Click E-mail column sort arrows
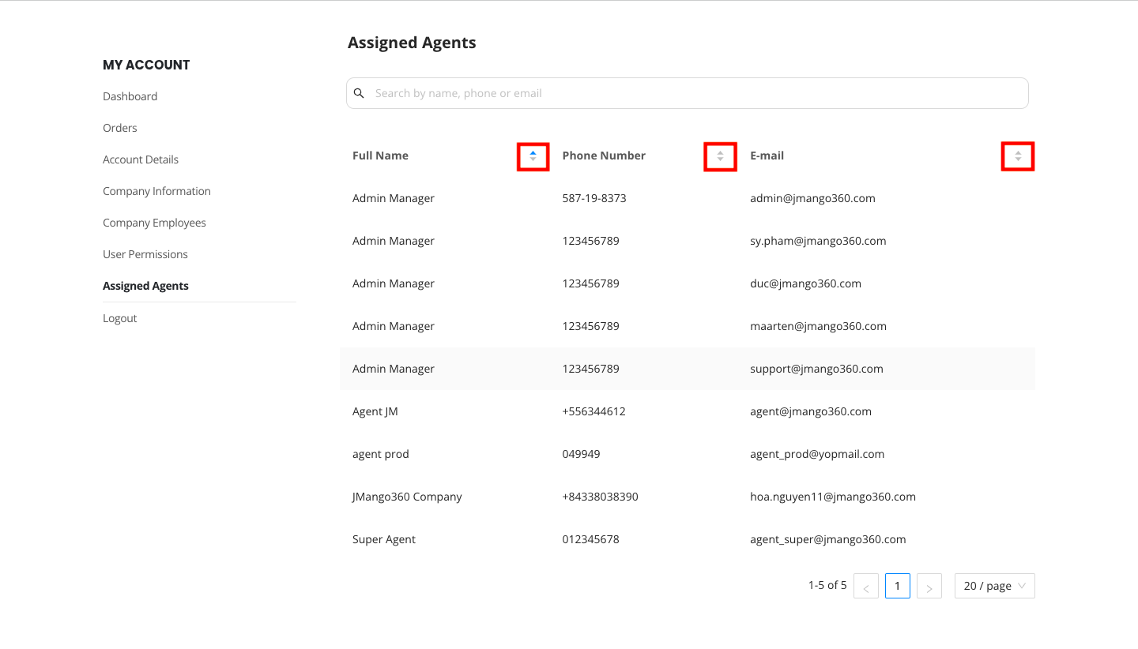The image size is (1138, 649). pyautogui.click(x=1018, y=156)
